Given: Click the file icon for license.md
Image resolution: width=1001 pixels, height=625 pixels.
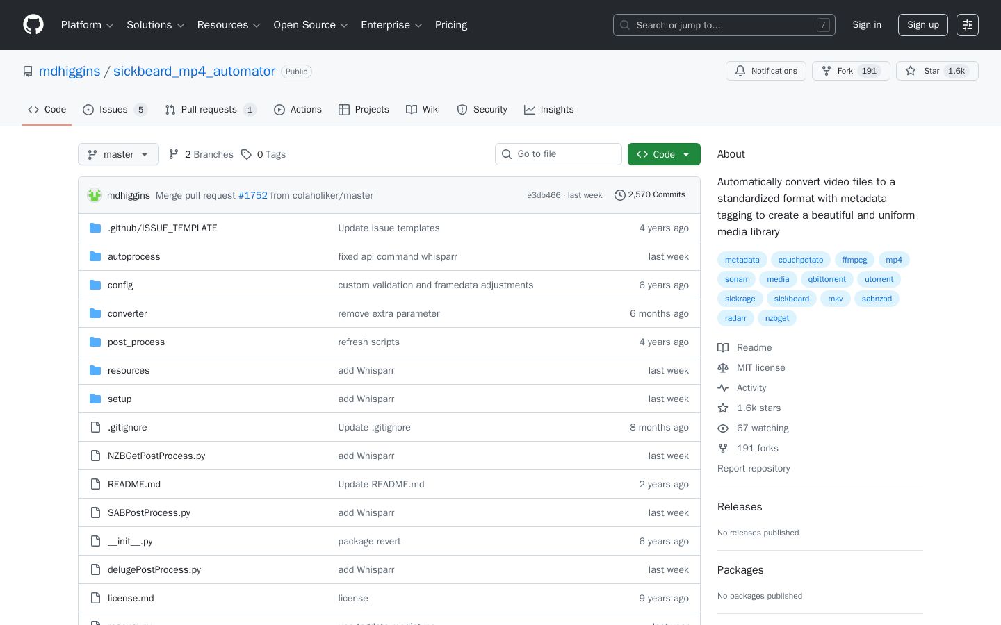Looking at the screenshot, I should point(95,598).
